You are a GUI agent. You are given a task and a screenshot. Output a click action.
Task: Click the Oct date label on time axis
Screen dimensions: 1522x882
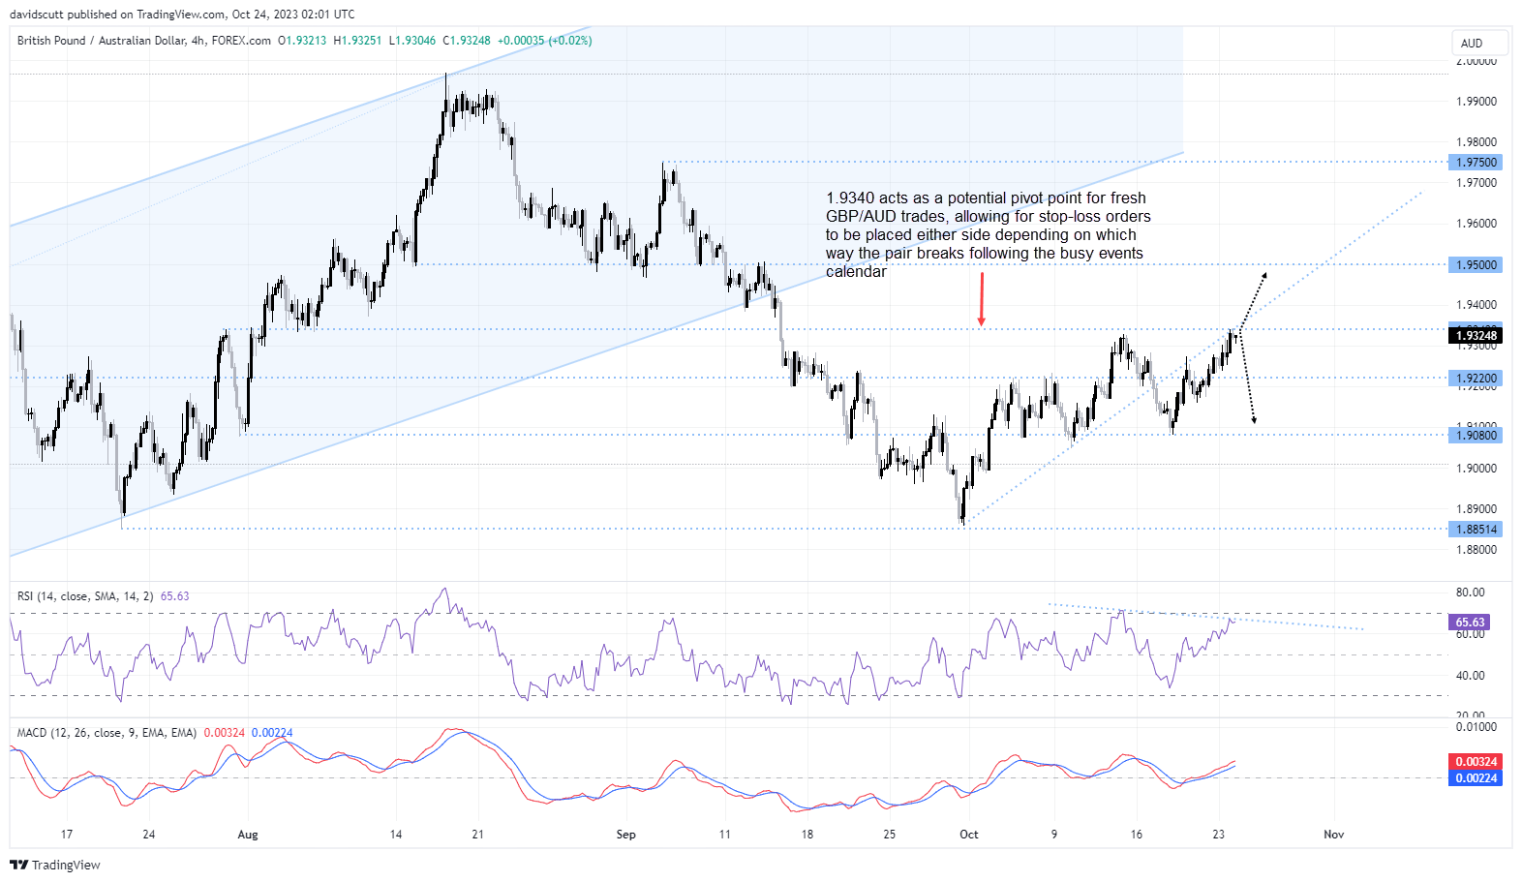[x=969, y=835]
